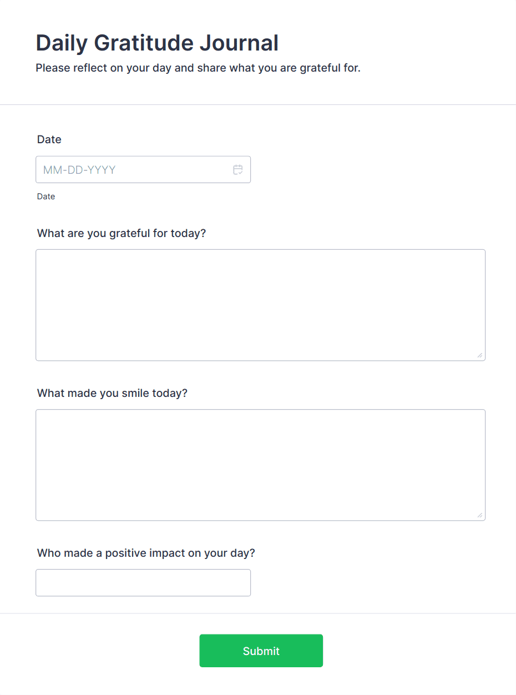This screenshot has height=695, width=516.
Task: Click resize grip of smile text area
Action: coord(479,515)
